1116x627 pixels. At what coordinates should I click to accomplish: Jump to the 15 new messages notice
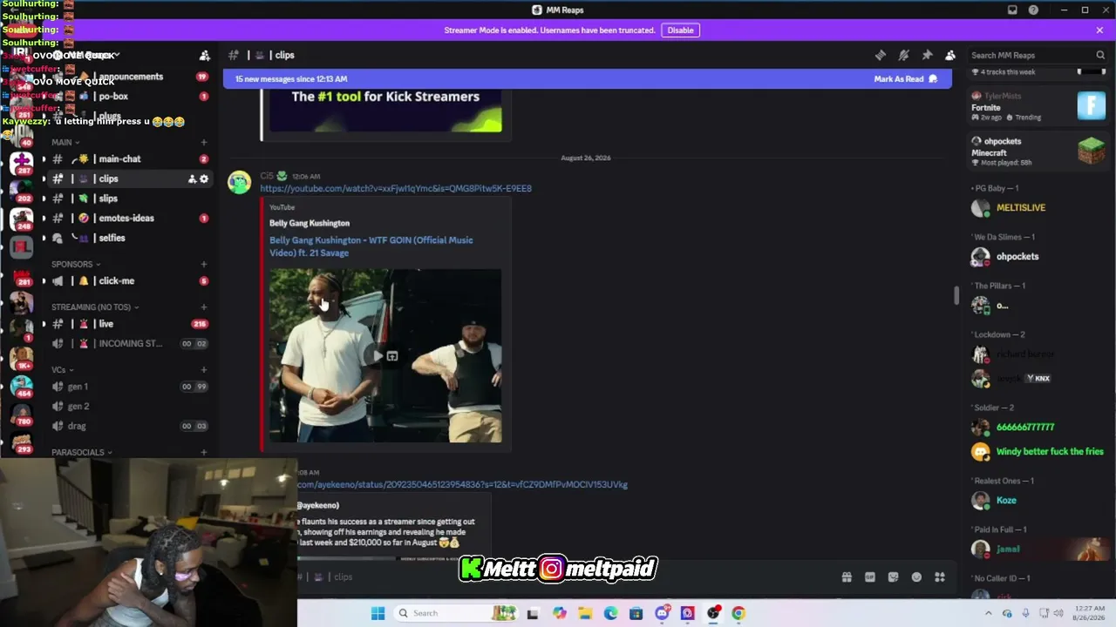291,79
